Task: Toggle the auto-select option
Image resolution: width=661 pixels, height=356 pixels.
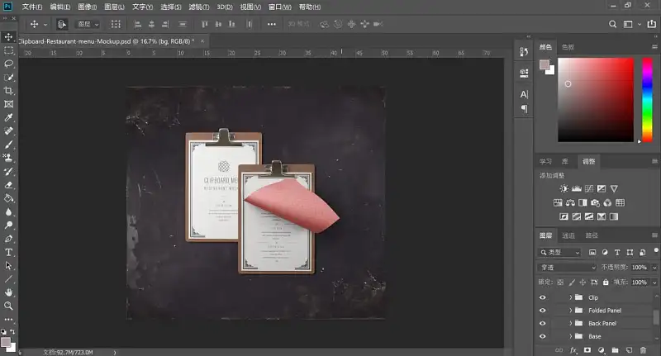Action: coord(61,25)
